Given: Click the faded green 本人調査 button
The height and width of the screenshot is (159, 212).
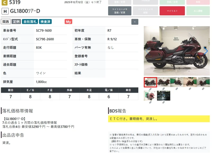Looking at the screenshot, I should pos(198,11).
